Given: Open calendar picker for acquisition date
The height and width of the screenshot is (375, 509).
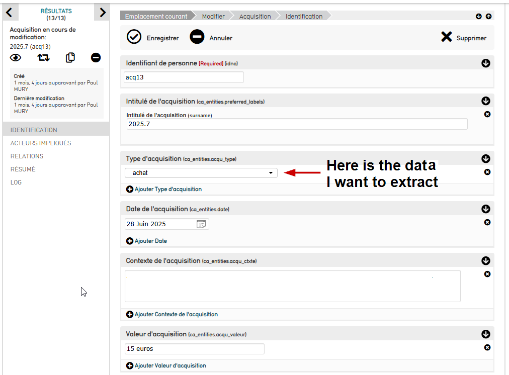Looking at the screenshot, I should (201, 224).
